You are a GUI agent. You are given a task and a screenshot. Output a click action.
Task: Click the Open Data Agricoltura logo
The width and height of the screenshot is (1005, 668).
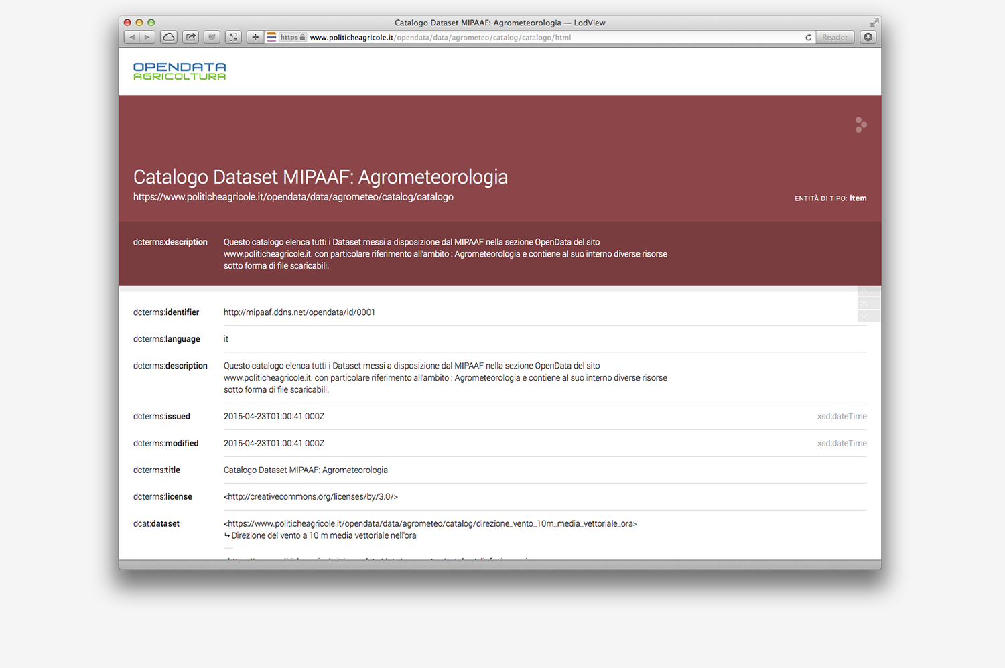(x=180, y=71)
